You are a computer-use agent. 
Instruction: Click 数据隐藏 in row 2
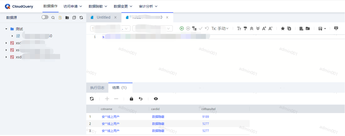click(158, 124)
